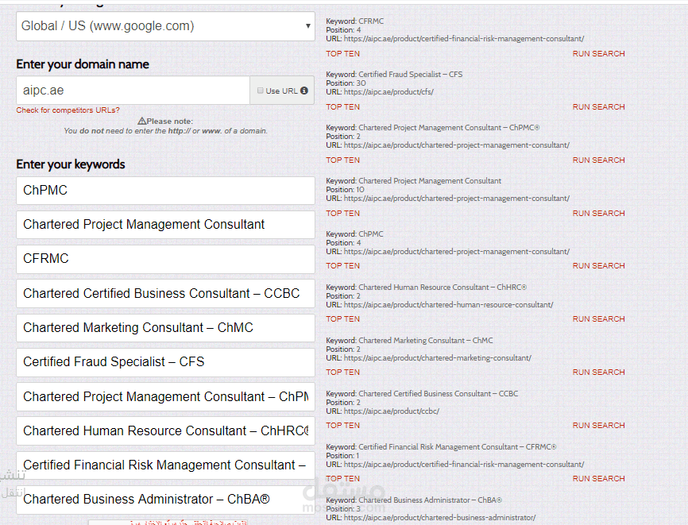
Task: Open TOP TEN for Certified Fraud Specialist – CFS
Action: click(342, 107)
